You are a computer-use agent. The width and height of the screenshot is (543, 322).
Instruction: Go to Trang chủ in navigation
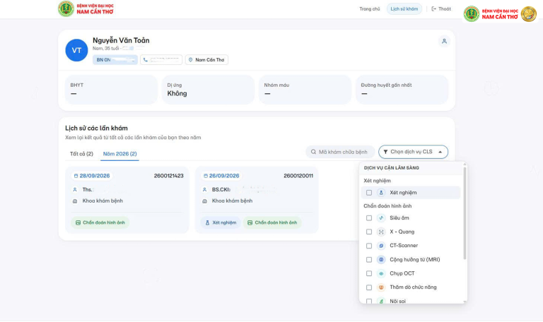(x=370, y=9)
